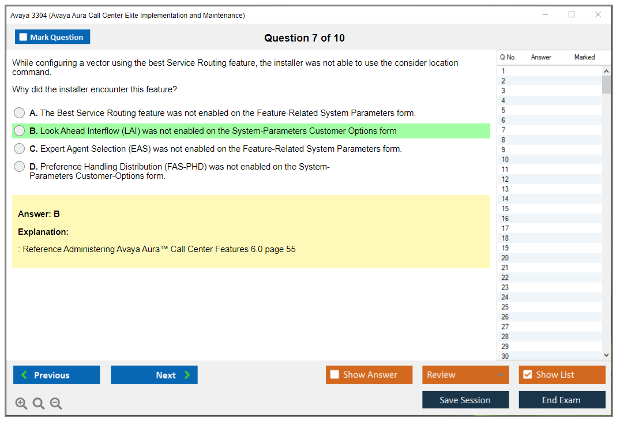The height and width of the screenshot is (424, 620).
Task: Uncheck the Show List checkbox
Action: tap(527, 375)
